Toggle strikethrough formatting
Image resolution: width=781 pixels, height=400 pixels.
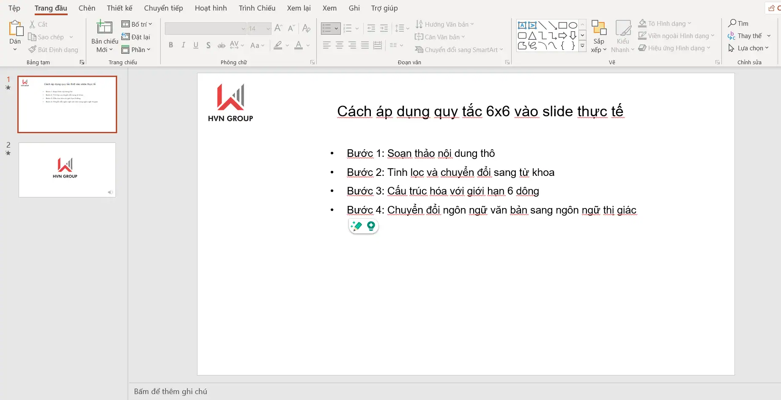point(222,45)
